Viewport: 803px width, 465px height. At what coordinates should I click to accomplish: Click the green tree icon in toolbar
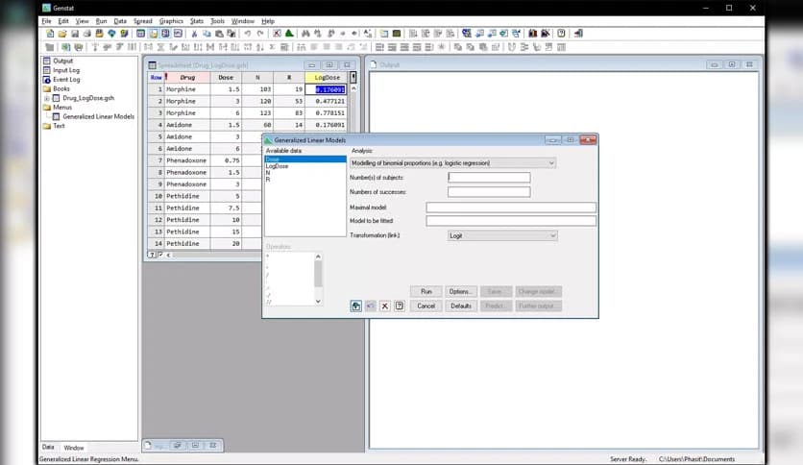coord(289,34)
